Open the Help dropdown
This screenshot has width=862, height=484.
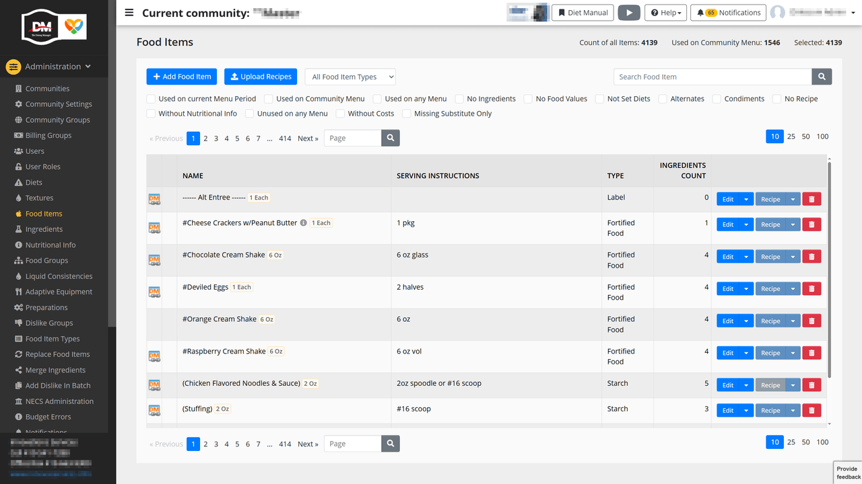click(x=666, y=12)
